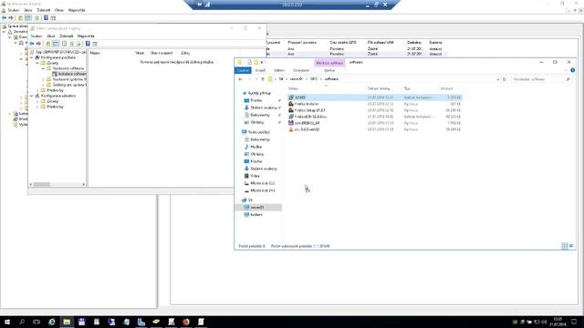Screen dimensions: 584x328
Task: Open Action Center notifications icon
Action: [x=575, y=322]
